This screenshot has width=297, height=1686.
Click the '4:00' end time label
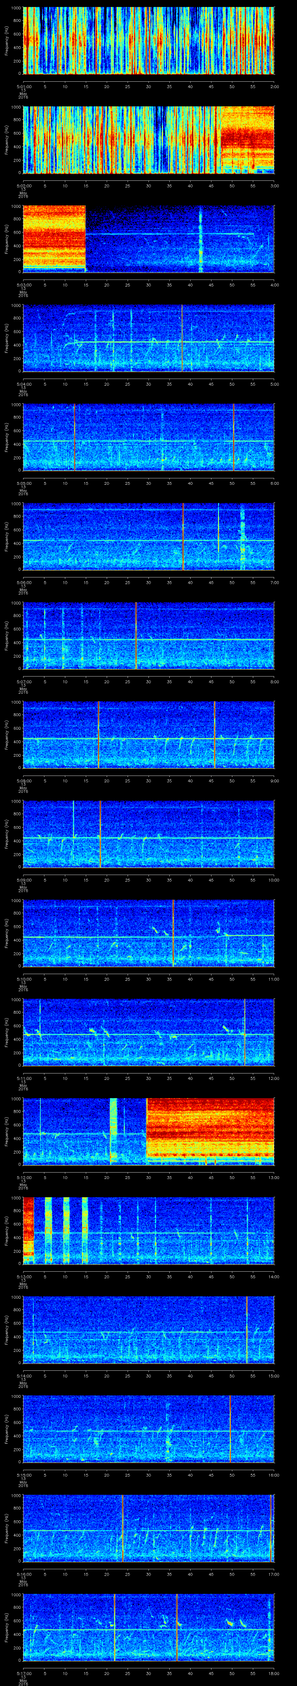[x=274, y=284]
